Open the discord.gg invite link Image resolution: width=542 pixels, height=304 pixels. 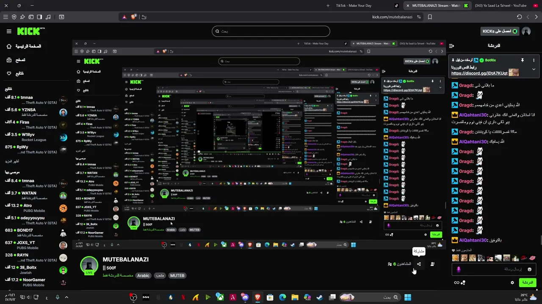tap(479, 73)
